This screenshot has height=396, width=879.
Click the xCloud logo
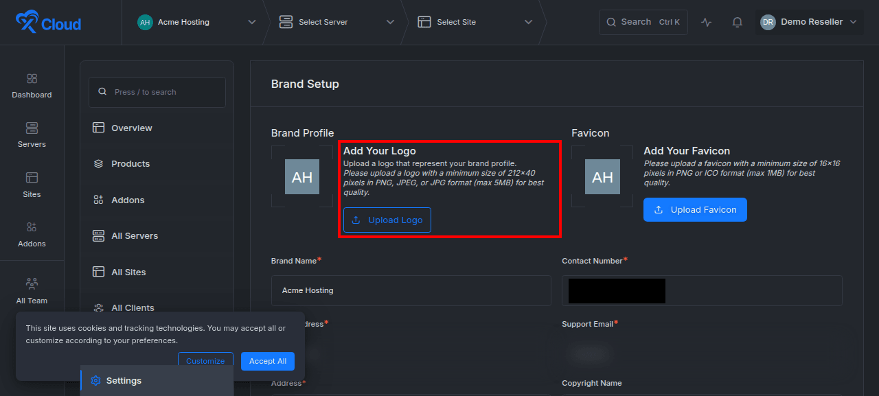point(48,23)
